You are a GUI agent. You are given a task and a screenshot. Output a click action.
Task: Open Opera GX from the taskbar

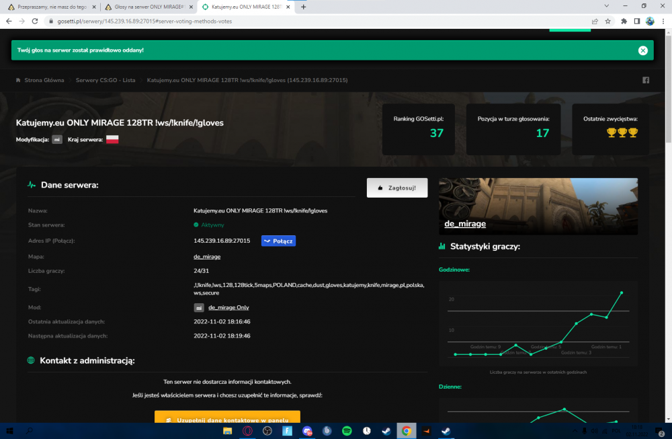click(x=247, y=431)
